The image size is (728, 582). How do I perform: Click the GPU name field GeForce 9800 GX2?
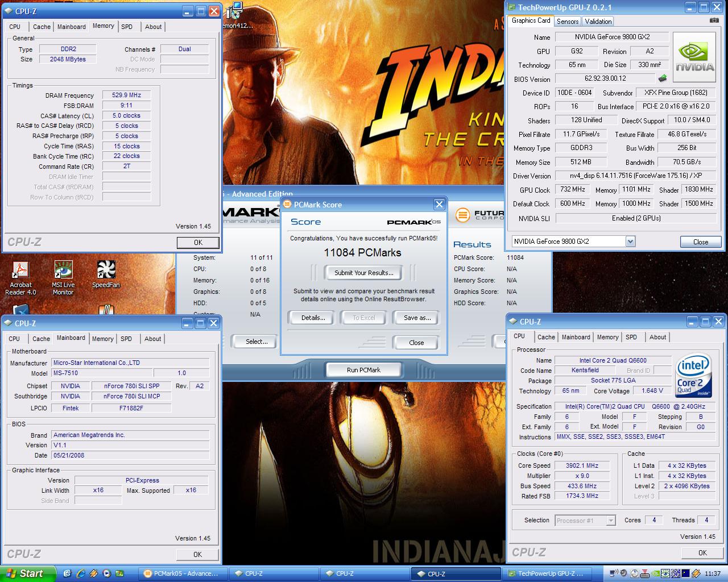coord(612,37)
